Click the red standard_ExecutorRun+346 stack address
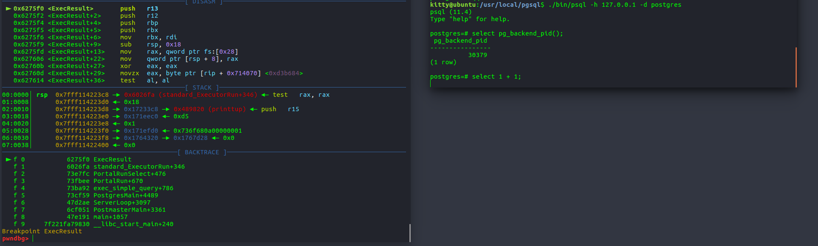 [191, 95]
